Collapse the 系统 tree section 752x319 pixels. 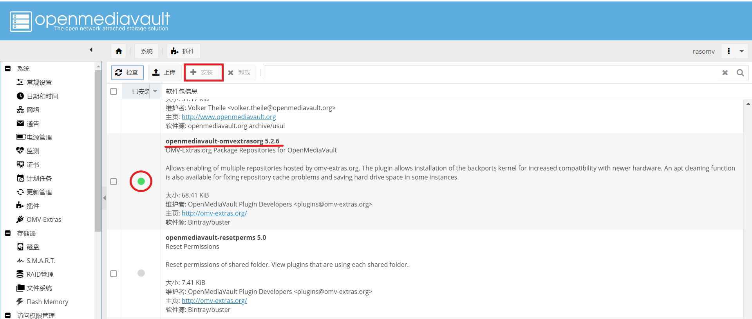coord(7,69)
